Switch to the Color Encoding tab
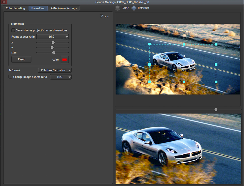This screenshot has height=186, width=244. pos(16,8)
